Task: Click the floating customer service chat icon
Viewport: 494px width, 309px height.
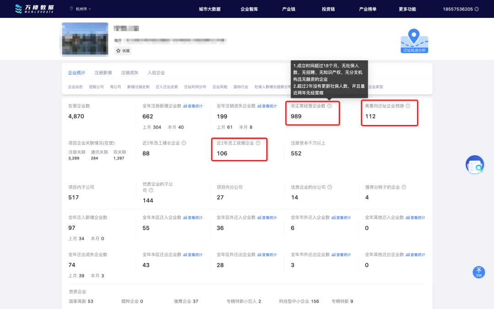Action: coord(475,164)
